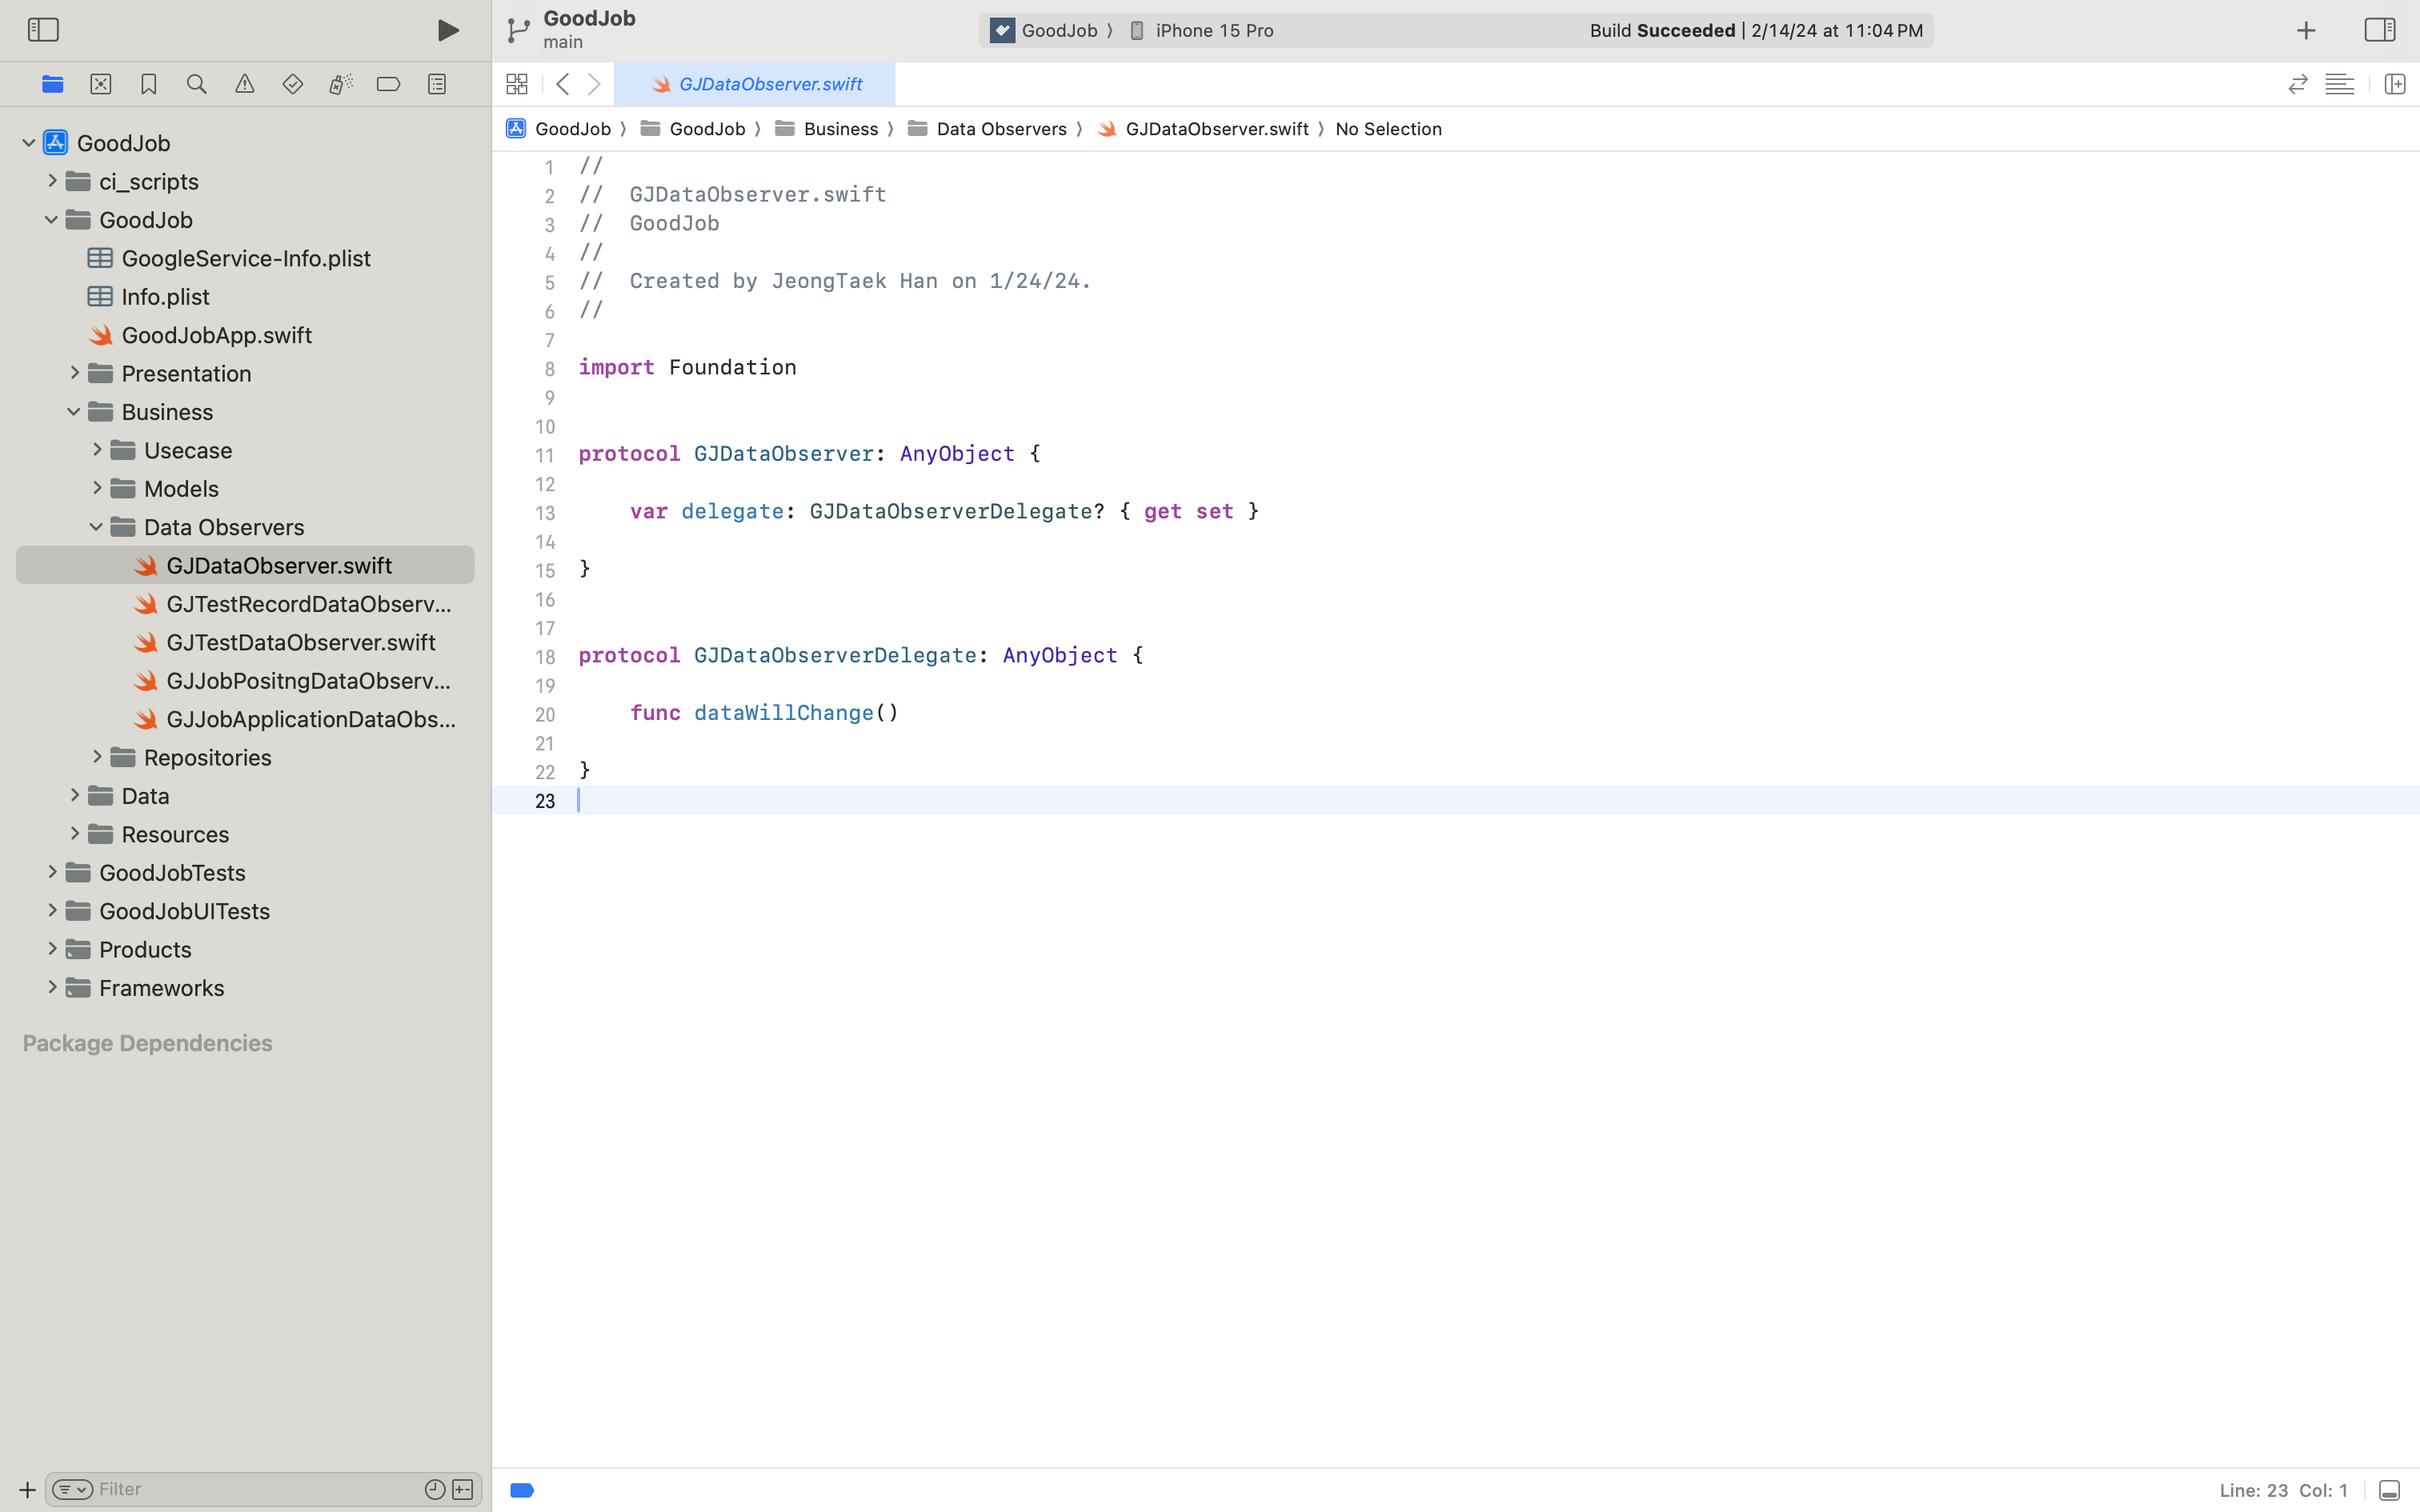Open the Breakpoint navigator icon

(x=389, y=84)
